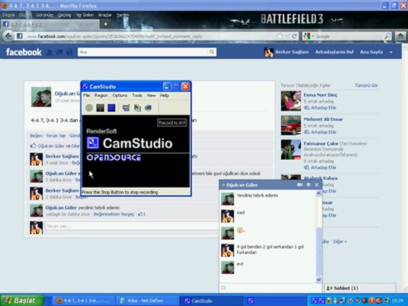This screenshot has height=306, width=408.
Task: Open CamStudio File menu
Action: (87, 96)
